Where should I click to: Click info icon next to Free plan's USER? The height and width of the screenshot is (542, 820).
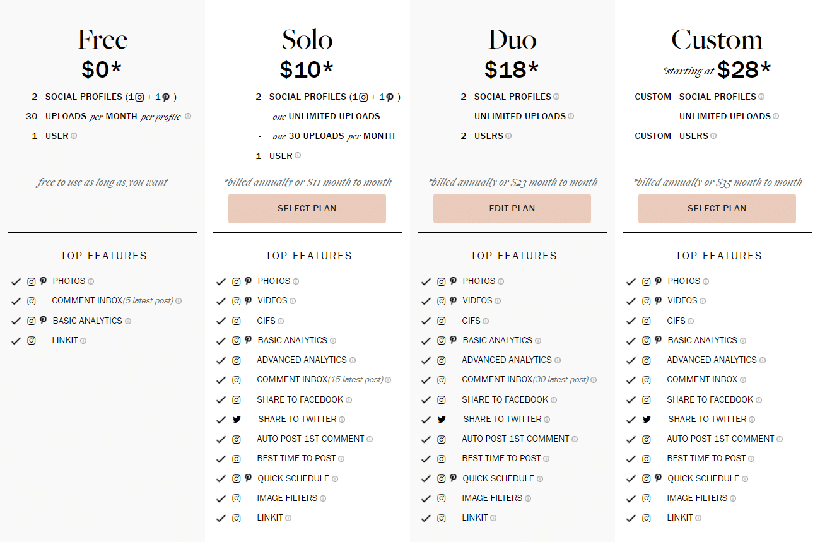coord(74,136)
